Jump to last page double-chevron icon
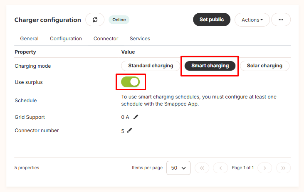 point(283,168)
